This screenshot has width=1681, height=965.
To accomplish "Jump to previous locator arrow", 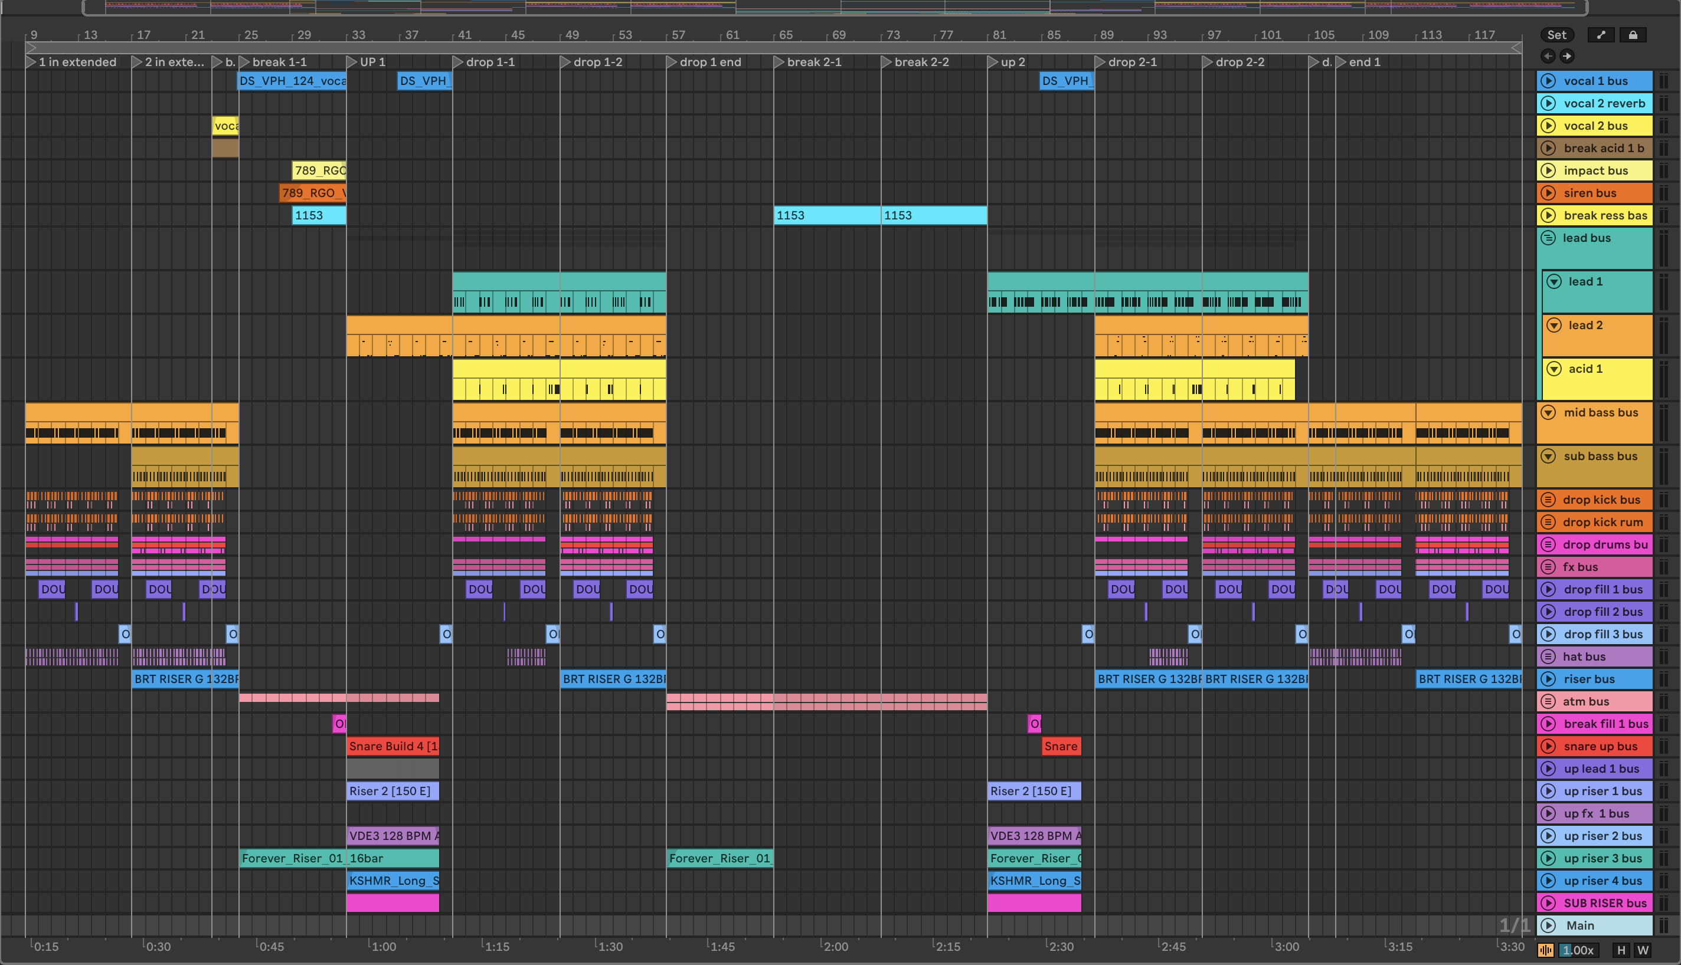I will [1548, 55].
